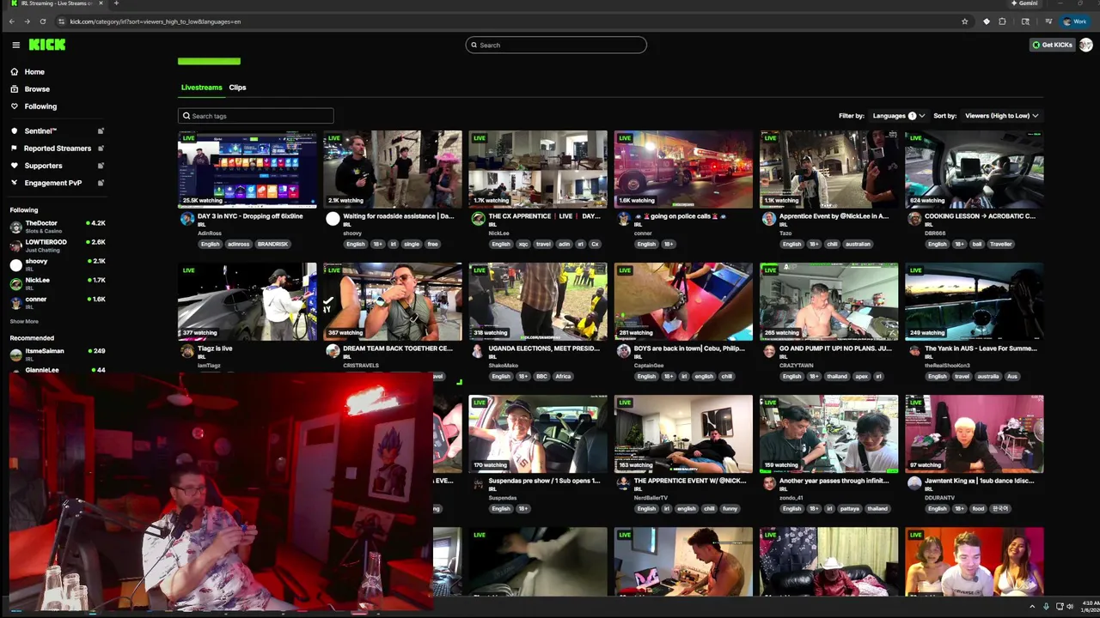Image resolution: width=1100 pixels, height=618 pixels.
Task: Switch to the Clips tab
Action: [x=237, y=88]
